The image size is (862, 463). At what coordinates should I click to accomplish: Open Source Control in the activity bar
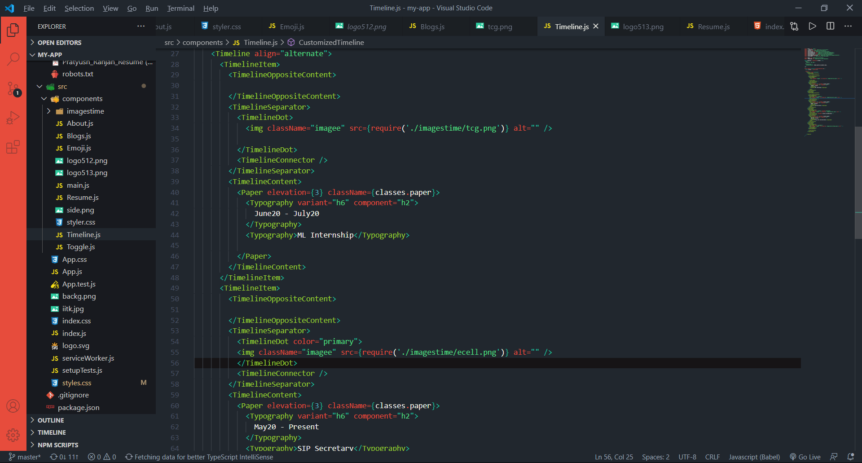(13, 88)
